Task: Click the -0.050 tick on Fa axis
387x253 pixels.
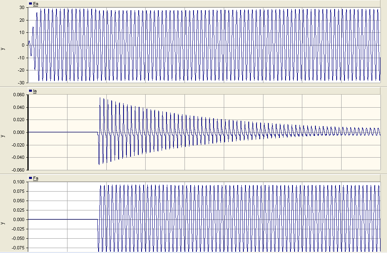Action: 18,238
